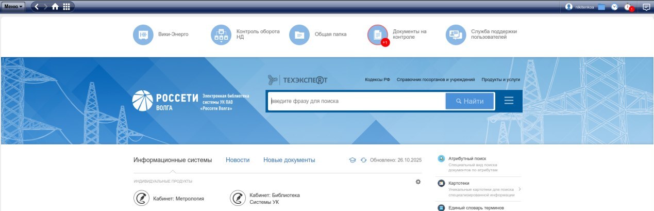This screenshot has height=211, width=654.
Task: Open the Меню dropdown
Action: 14,7
